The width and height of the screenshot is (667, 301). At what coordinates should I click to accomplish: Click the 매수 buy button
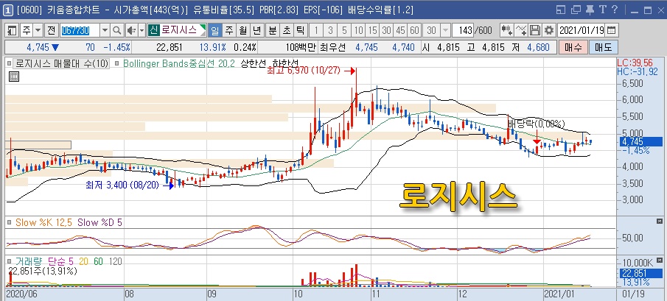573,47
